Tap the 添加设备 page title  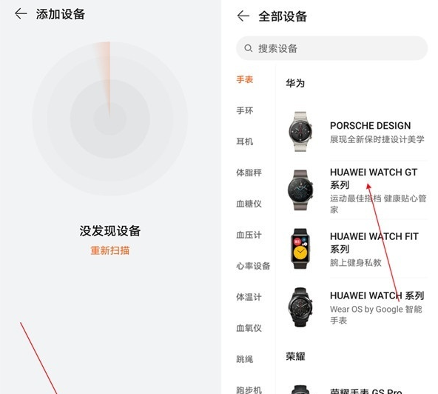click(61, 14)
